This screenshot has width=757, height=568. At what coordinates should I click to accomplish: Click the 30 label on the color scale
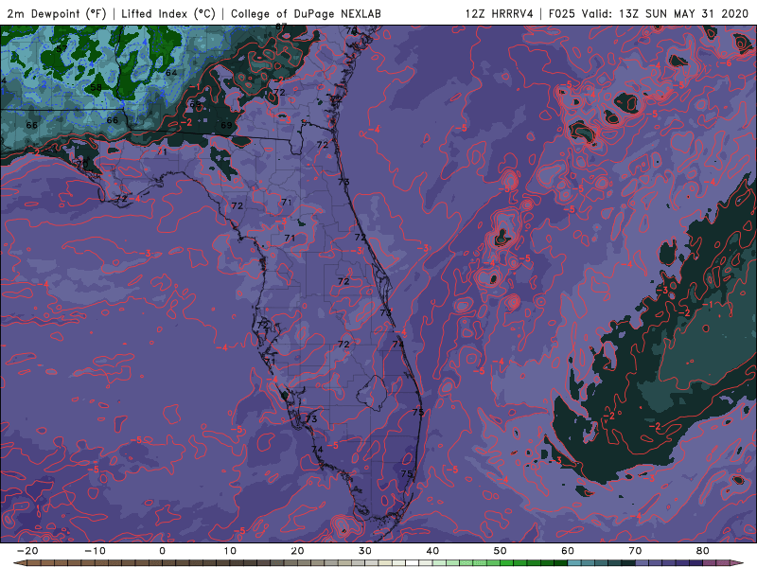click(365, 551)
